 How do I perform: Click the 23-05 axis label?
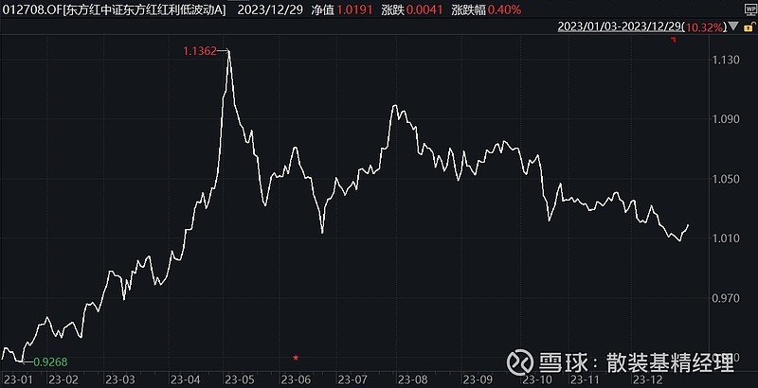pyautogui.click(x=239, y=379)
